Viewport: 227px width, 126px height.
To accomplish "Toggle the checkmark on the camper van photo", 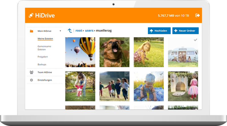I will [x=195, y=40].
